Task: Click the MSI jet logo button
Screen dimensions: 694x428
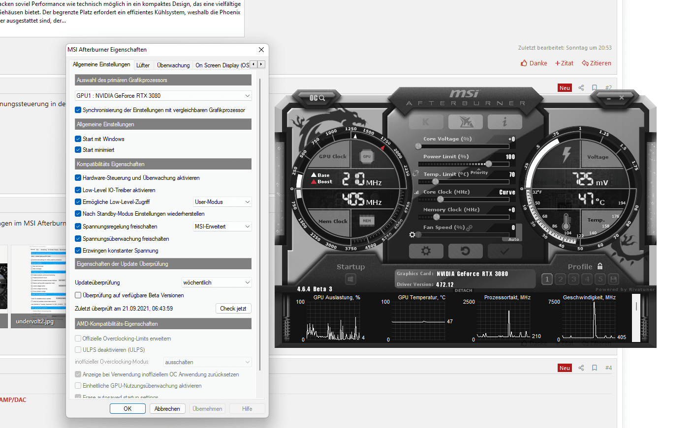Action: pyautogui.click(x=465, y=122)
